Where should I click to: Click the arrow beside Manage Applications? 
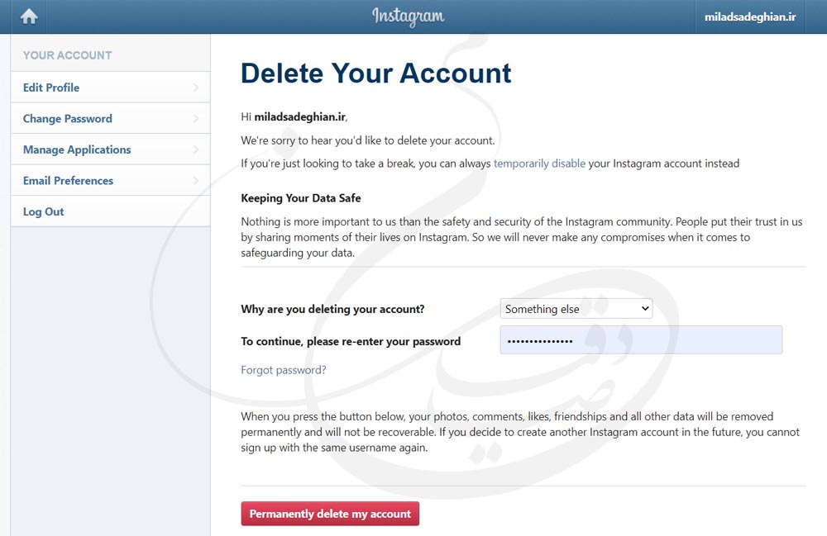(196, 149)
